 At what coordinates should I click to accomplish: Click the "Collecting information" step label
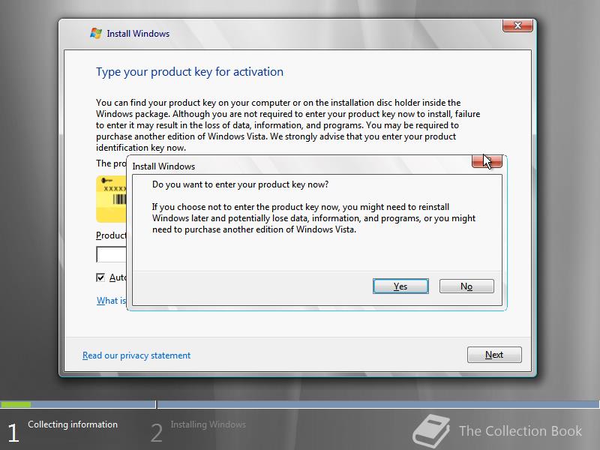(x=73, y=424)
